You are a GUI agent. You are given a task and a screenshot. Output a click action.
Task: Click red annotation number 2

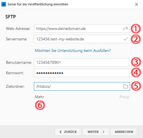pyautogui.click(x=136, y=39)
